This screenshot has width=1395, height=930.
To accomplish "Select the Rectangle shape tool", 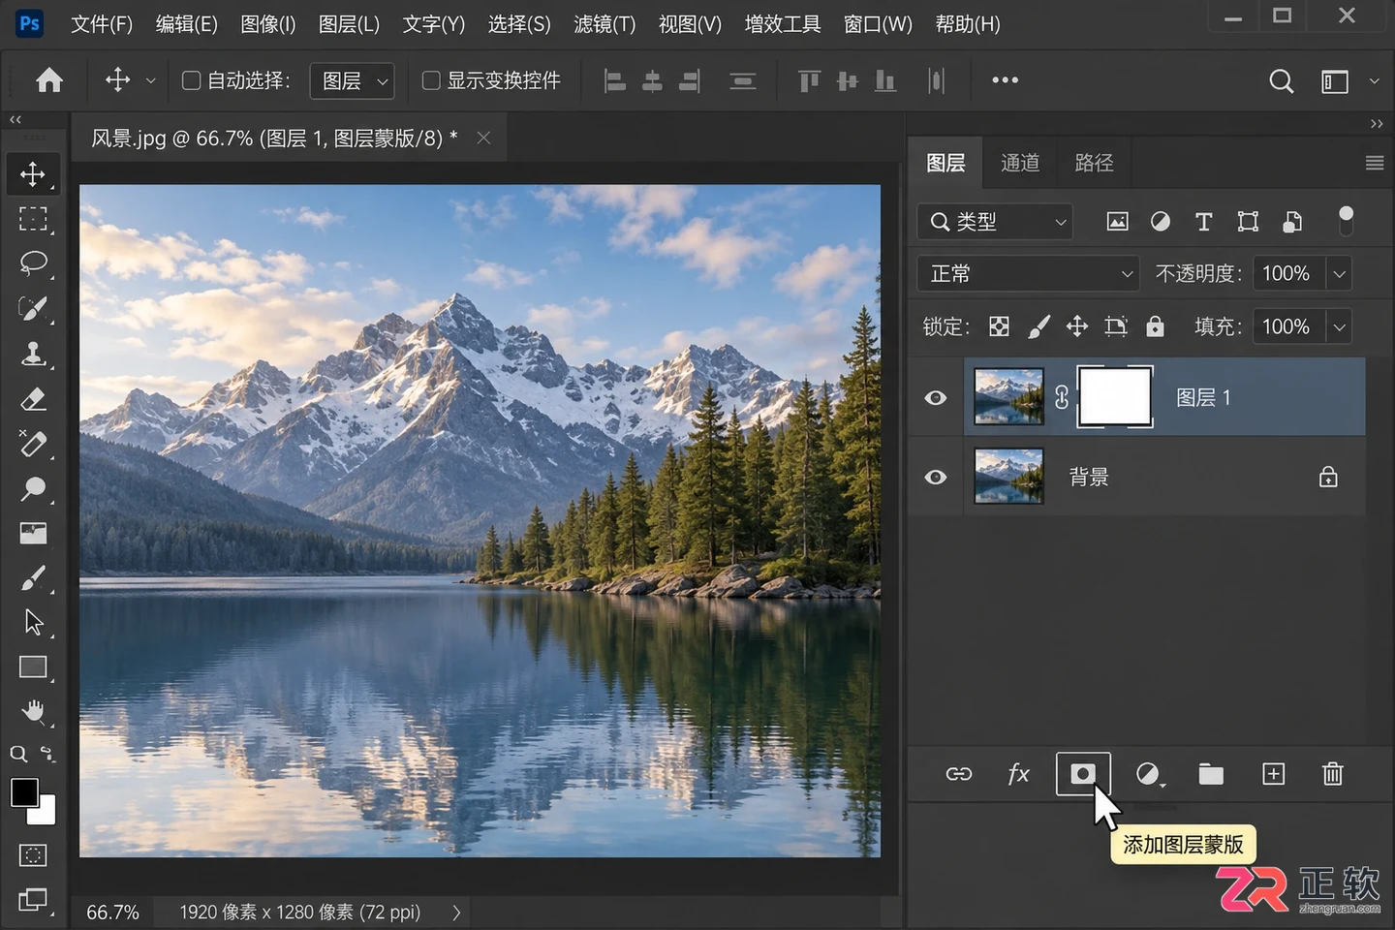I will click(x=33, y=667).
